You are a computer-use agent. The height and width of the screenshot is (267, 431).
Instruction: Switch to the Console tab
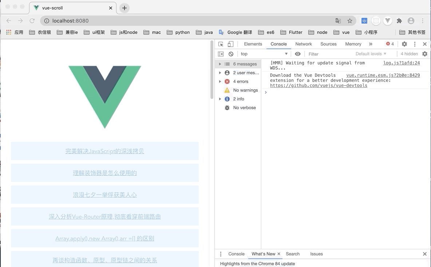click(278, 44)
